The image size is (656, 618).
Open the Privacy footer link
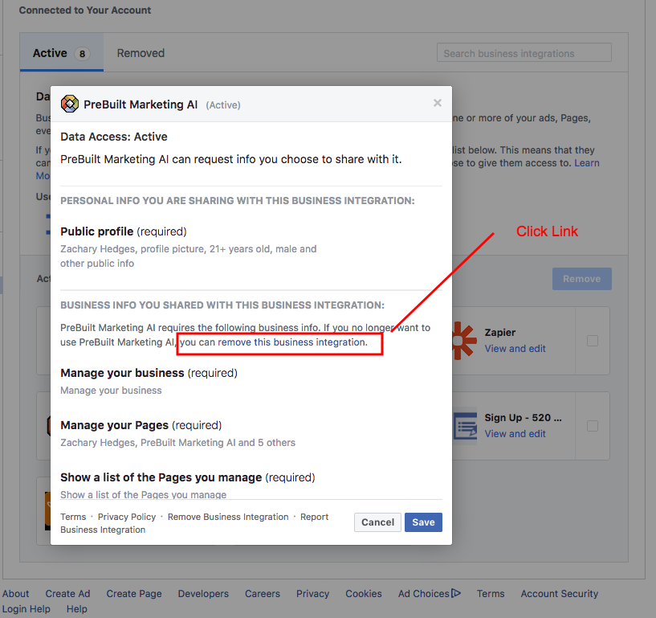pyautogui.click(x=312, y=593)
